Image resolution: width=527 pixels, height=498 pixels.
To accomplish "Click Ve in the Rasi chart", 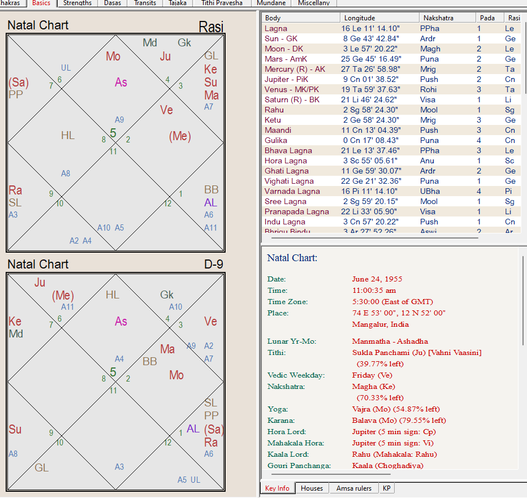I will [x=166, y=110].
